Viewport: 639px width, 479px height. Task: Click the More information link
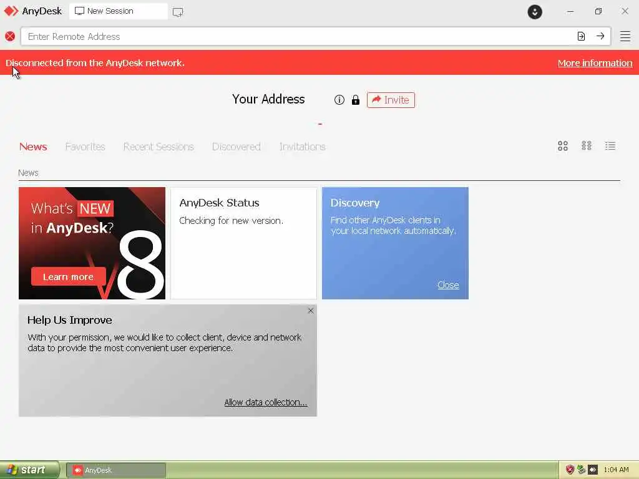(595, 63)
